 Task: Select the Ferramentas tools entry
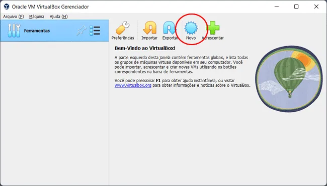click(55, 31)
